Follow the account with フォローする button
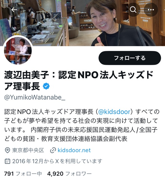The width and height of the screenshot is (165, 179). tap(130, 58)
